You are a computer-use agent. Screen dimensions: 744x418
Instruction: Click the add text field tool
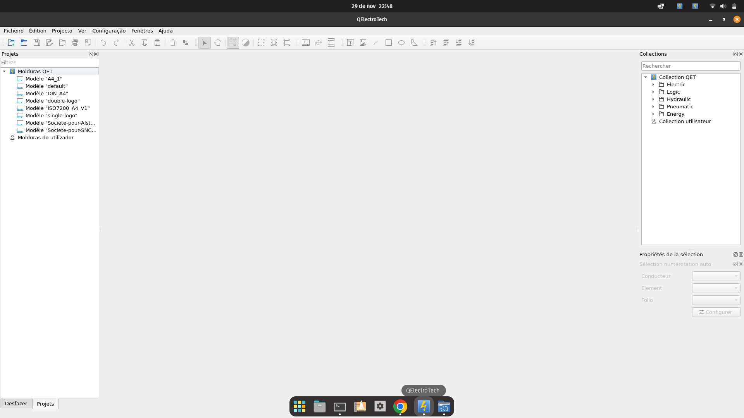[x=350, y=43]
